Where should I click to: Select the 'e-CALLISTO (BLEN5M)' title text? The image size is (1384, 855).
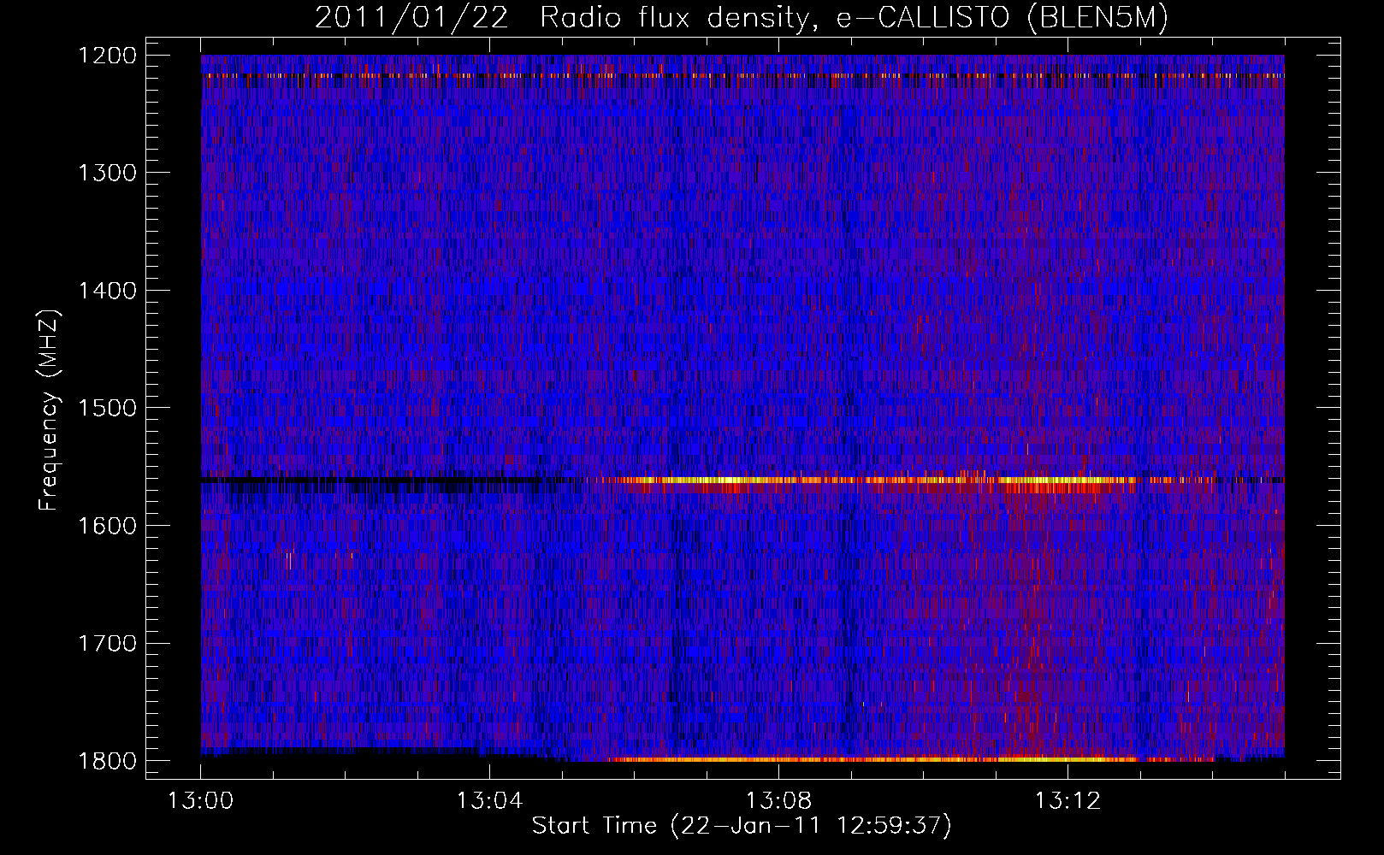[x=1002, y=18]
